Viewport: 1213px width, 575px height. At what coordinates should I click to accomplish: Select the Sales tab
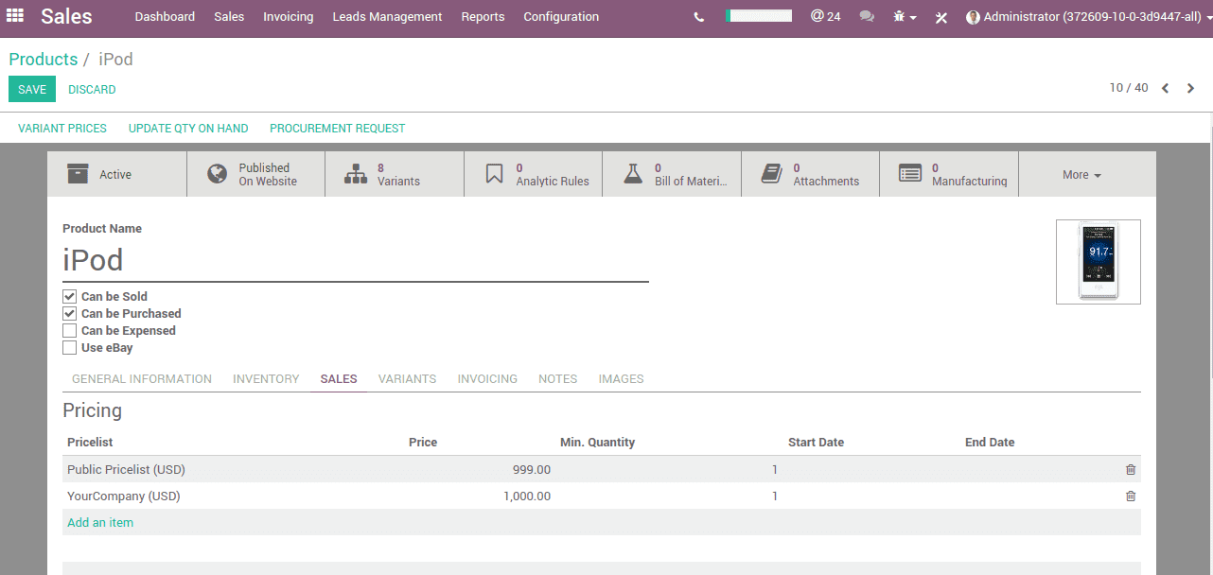pos(339,378)
